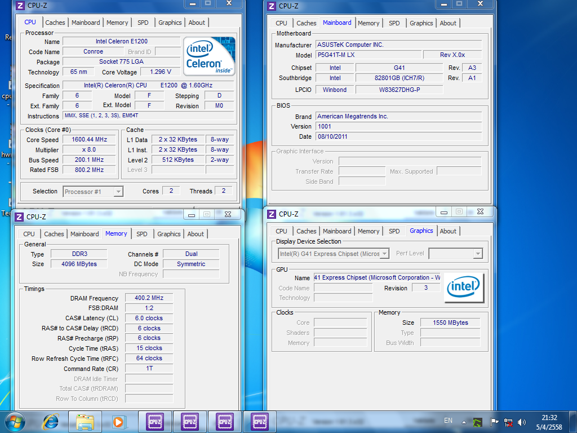This screenshot has width=577, height=433.
Task: Click FSB:DRAM ratio 1:2 value
Action: pyautogui.click(x=149, y=308)
